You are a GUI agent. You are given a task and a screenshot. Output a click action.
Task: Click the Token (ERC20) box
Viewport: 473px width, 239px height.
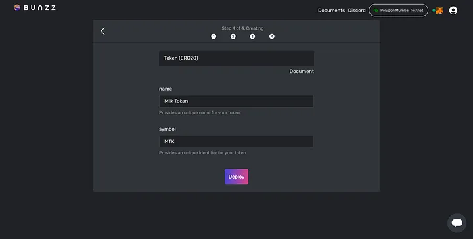[x=236, y=58]
